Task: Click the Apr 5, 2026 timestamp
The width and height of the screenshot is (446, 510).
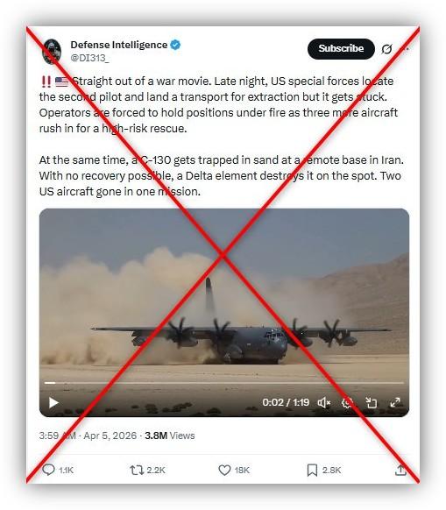Action: tap(110, 436)
